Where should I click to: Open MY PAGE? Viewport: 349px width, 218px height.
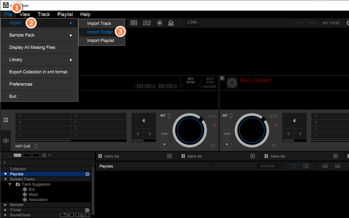331,23
